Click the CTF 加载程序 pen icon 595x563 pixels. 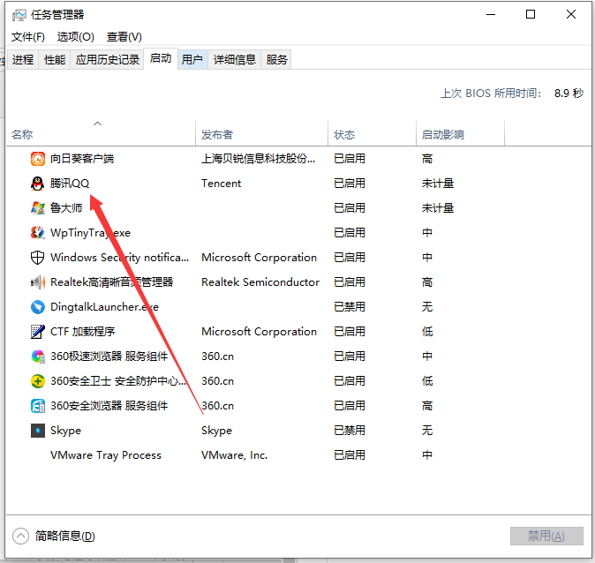tap(38, 332)
